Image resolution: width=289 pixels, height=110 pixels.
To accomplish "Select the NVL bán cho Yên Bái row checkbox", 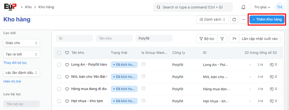I will coord(59,77).
